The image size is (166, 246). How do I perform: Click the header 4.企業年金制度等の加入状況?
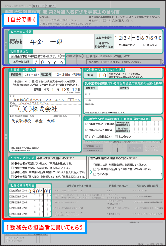pyautogui.click(x=105, y=70)
